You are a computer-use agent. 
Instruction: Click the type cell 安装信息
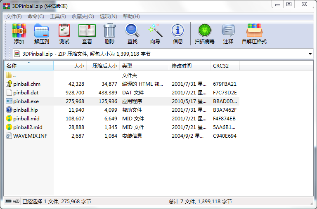[132, 136]
